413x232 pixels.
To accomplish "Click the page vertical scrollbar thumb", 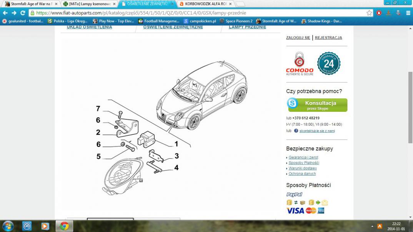I will pos(410,107).
